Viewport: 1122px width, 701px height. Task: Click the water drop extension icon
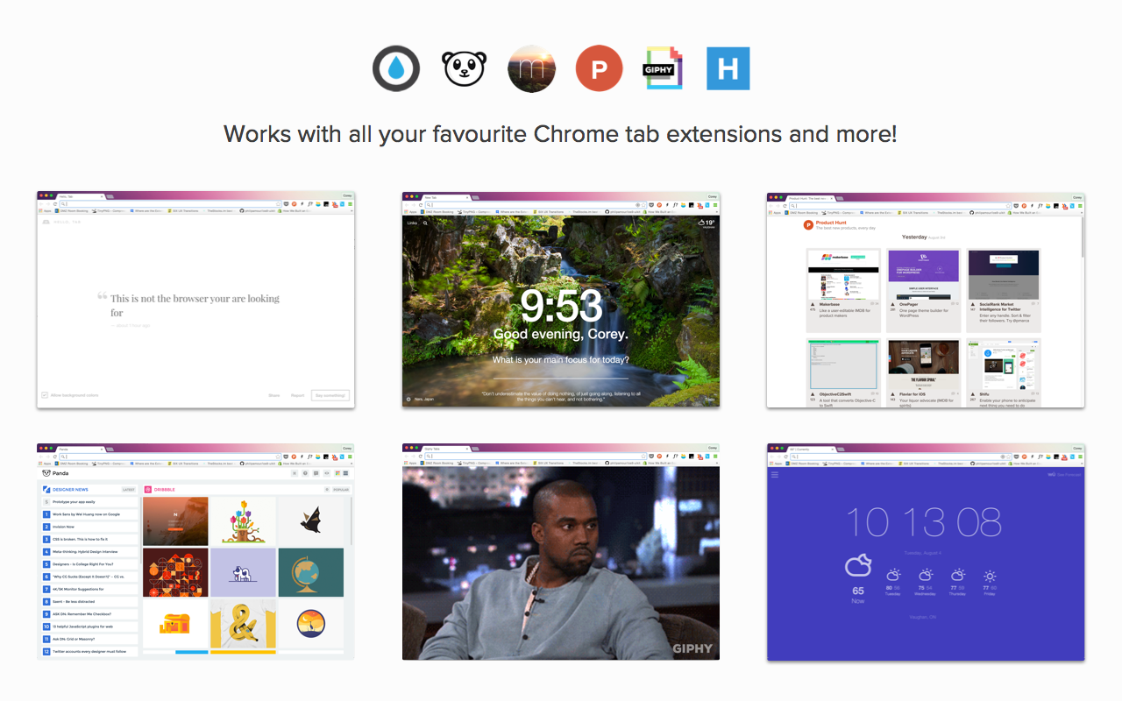tap(396, 68)
